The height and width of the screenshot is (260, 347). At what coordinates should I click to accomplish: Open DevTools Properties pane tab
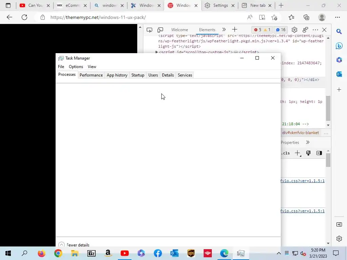coord(290,143)
